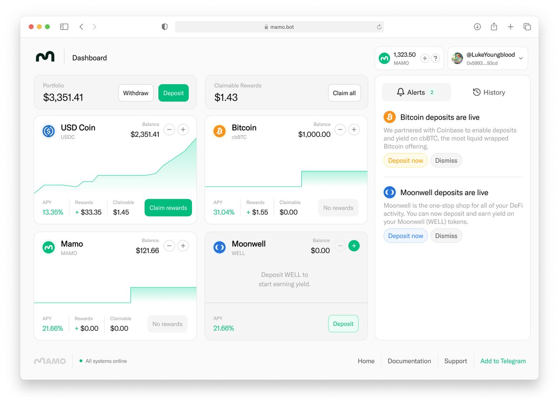Click the Moonwell token icon
This screenshot has height=404, width=559.
(219, 248)
